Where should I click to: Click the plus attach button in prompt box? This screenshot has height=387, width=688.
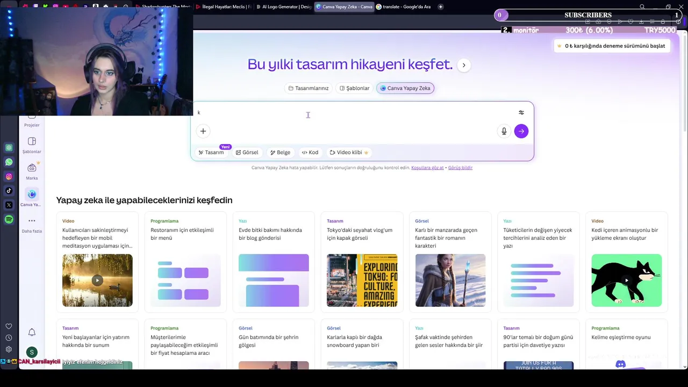(203, 131)
